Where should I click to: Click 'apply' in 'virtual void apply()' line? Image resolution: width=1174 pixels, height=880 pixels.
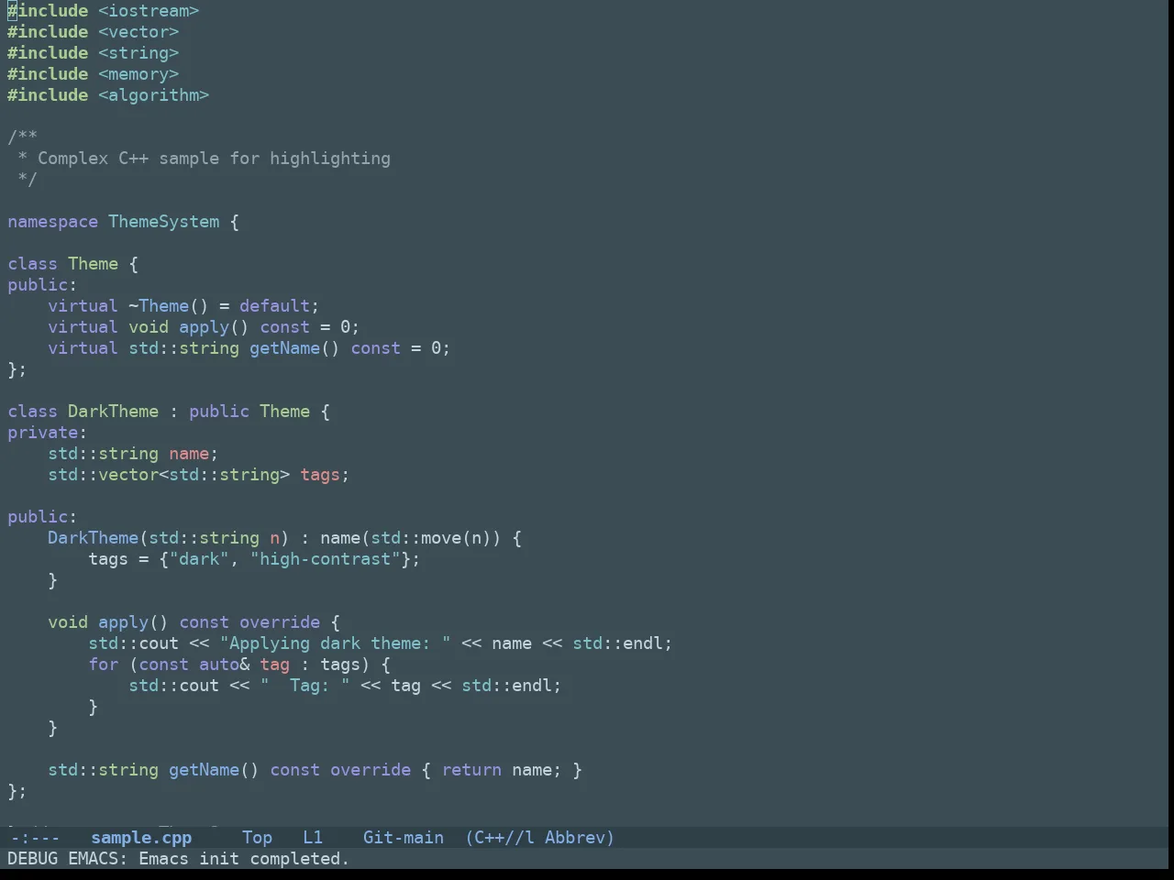pyautogui.click(x=204, y=327)
